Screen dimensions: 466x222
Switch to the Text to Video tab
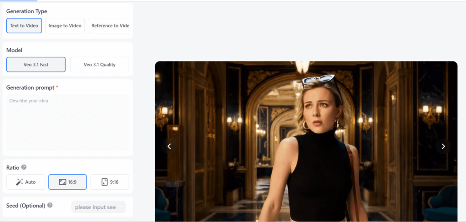pos(24,26)
